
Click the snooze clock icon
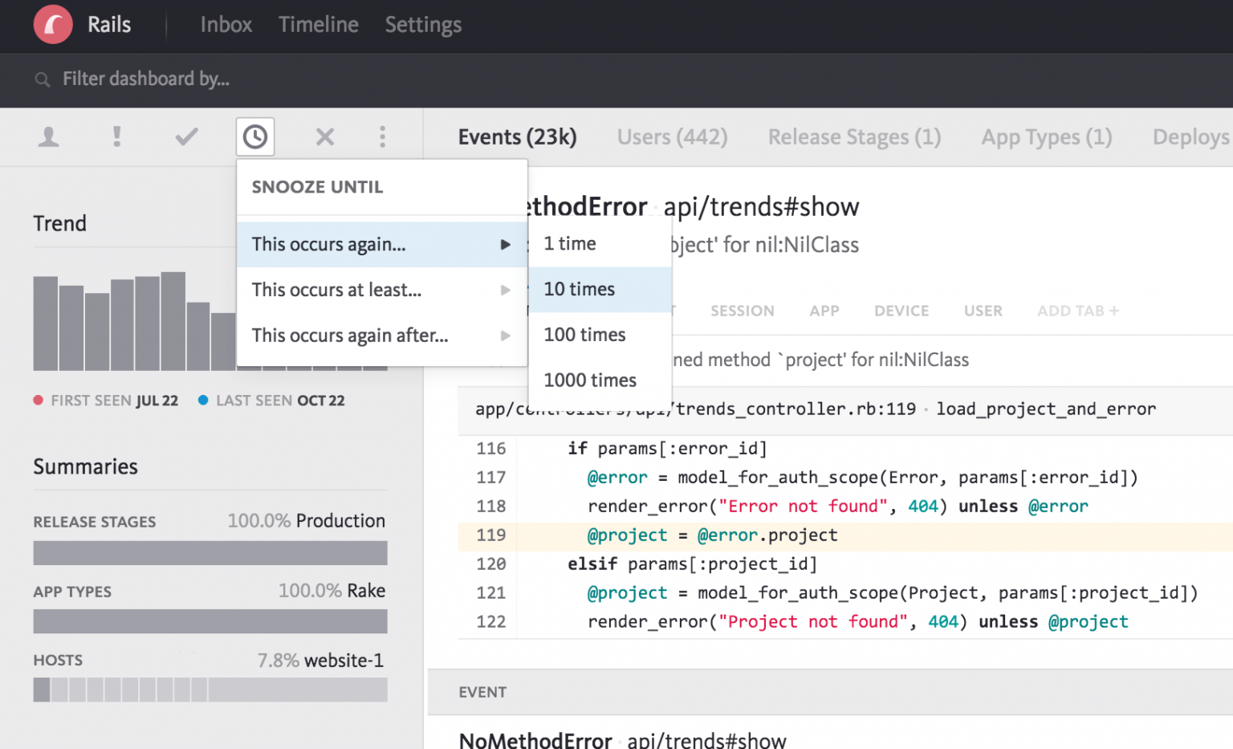pyautogui.click(x=255, y=137)
